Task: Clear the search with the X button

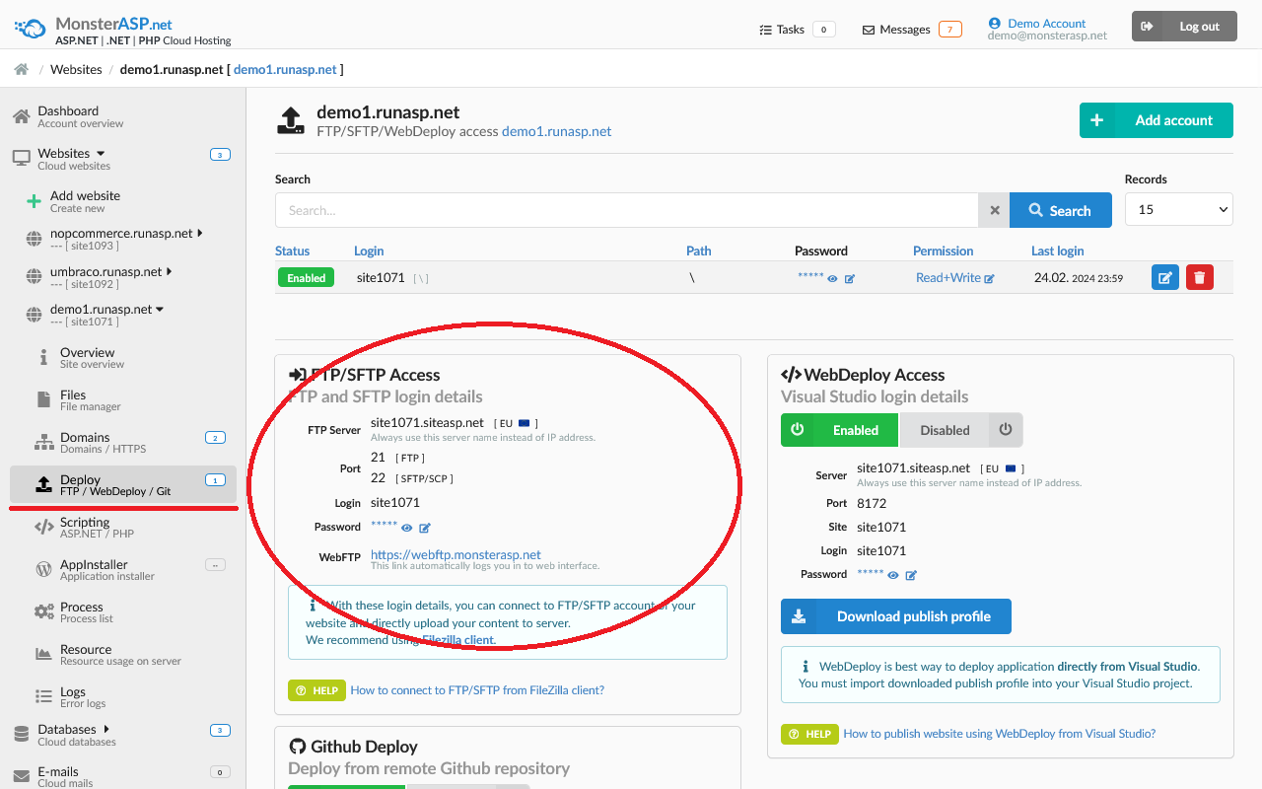Action: pyautogui.click(x=994, y=210)
